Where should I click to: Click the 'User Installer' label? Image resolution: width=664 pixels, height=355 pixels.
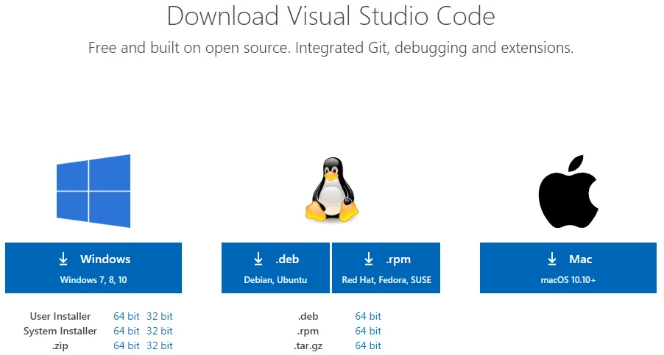(60, 316)
